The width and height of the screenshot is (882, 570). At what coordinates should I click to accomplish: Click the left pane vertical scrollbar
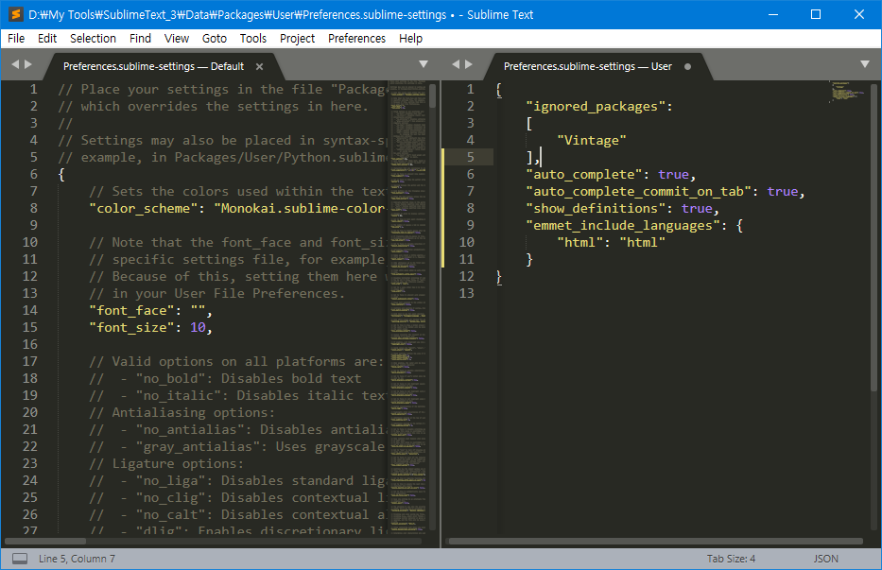433,95
